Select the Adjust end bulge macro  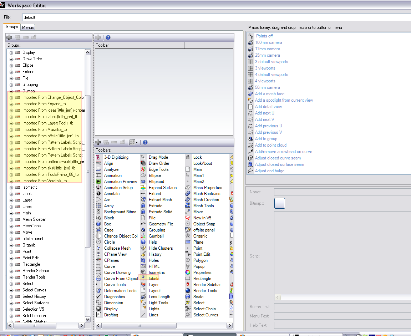point(269,171)
